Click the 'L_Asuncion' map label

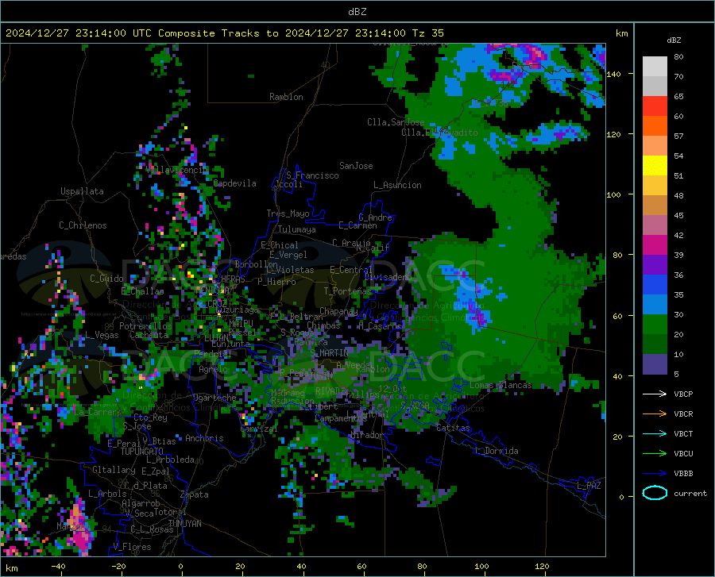pos(397,185)
